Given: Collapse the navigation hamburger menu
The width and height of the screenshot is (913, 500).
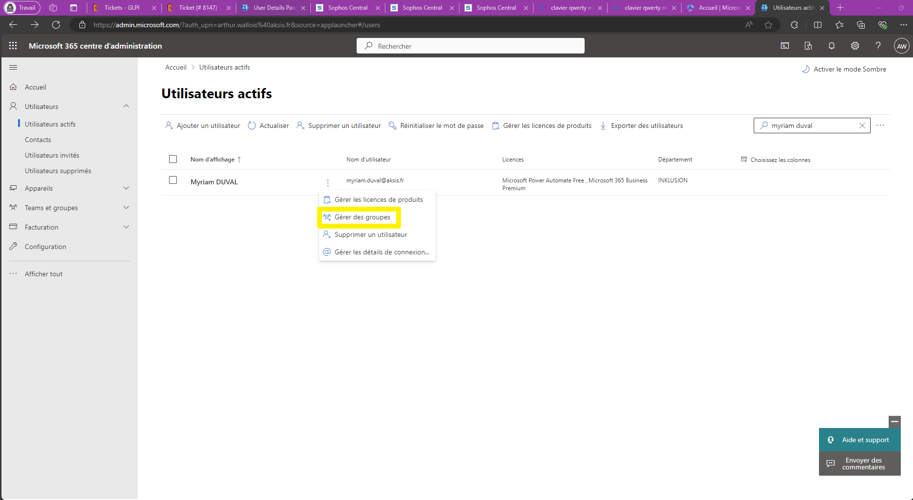Looking at the screenshot, I should [x=13, y=67].
